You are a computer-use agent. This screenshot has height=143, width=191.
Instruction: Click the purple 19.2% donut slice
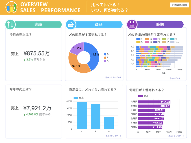point(77,48)
